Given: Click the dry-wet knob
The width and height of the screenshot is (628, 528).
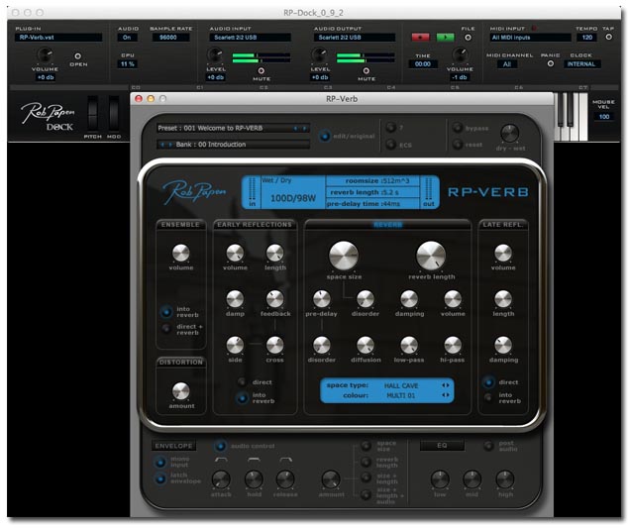Looking at the screenshot, I should pos(510,133).
